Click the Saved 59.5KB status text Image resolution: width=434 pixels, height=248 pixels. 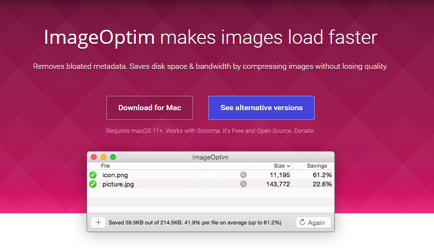click(x=195, y=222)
